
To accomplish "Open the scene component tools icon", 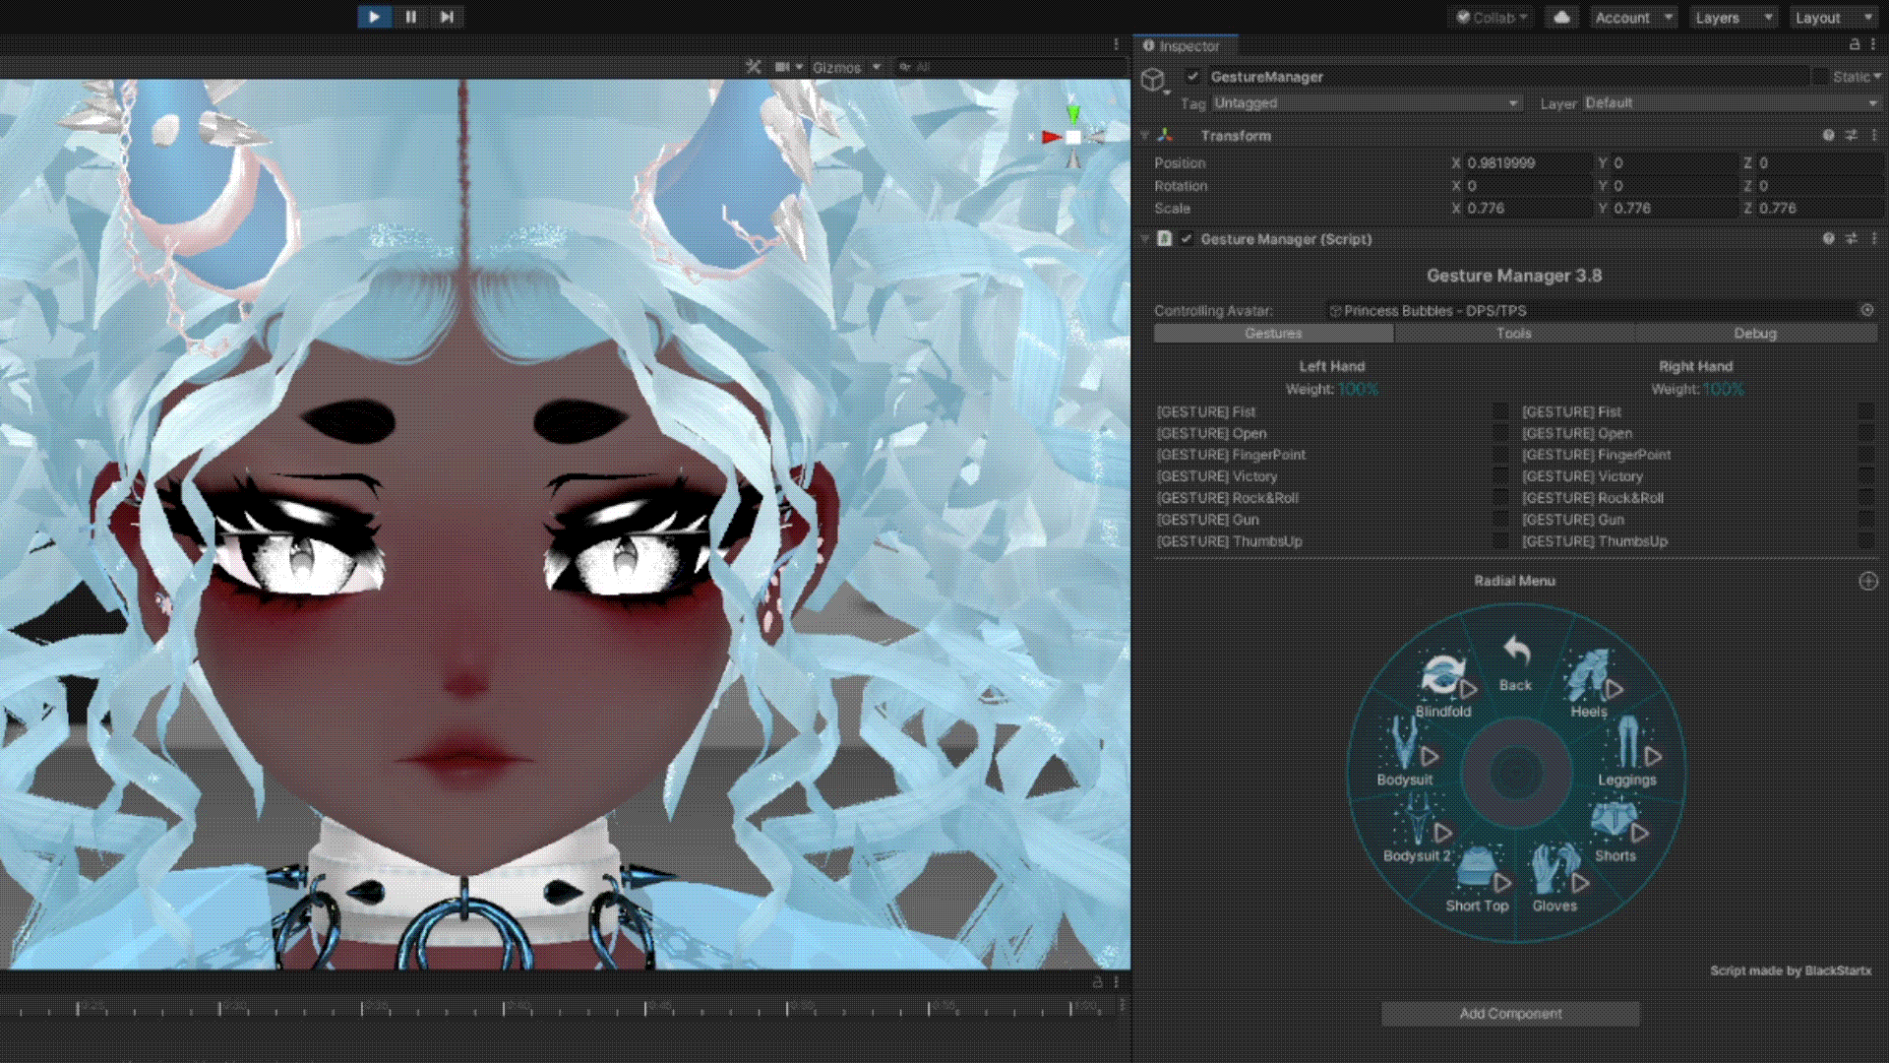I will click(x=754, y=67).
